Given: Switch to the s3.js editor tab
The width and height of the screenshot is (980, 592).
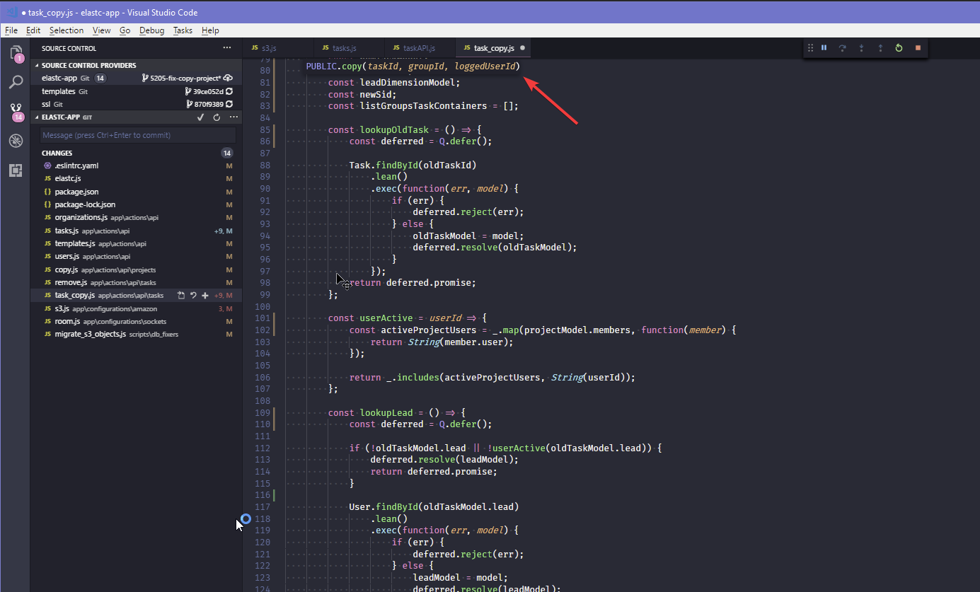Looking at the screenshot, I should point(278,48).
